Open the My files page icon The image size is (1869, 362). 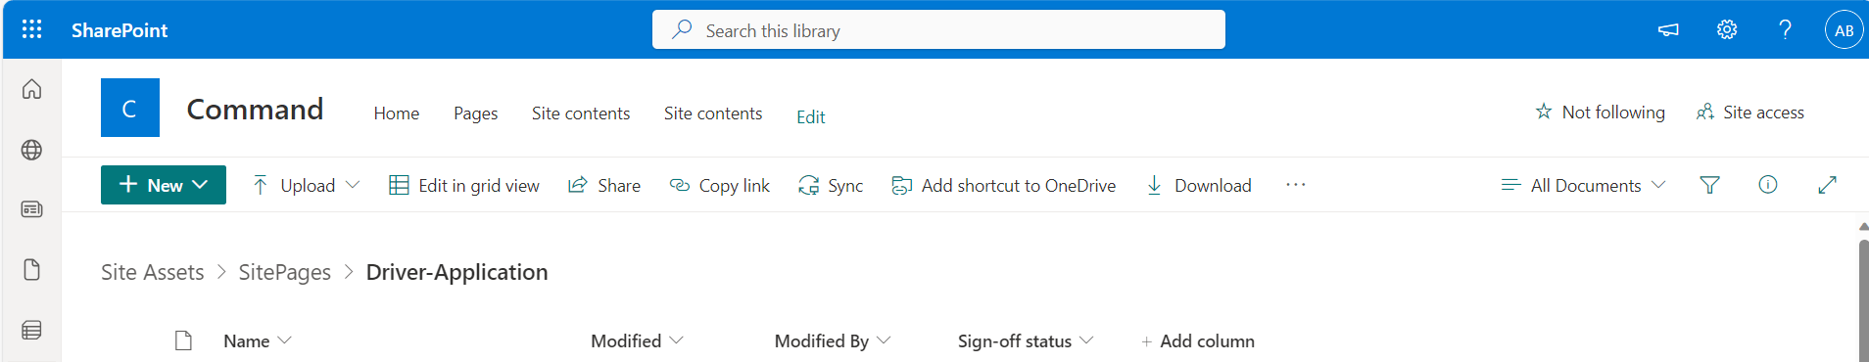coord(31,270)
